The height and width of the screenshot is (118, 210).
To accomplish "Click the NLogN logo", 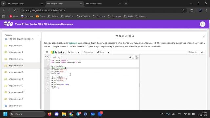I will [x=8, y=24].
